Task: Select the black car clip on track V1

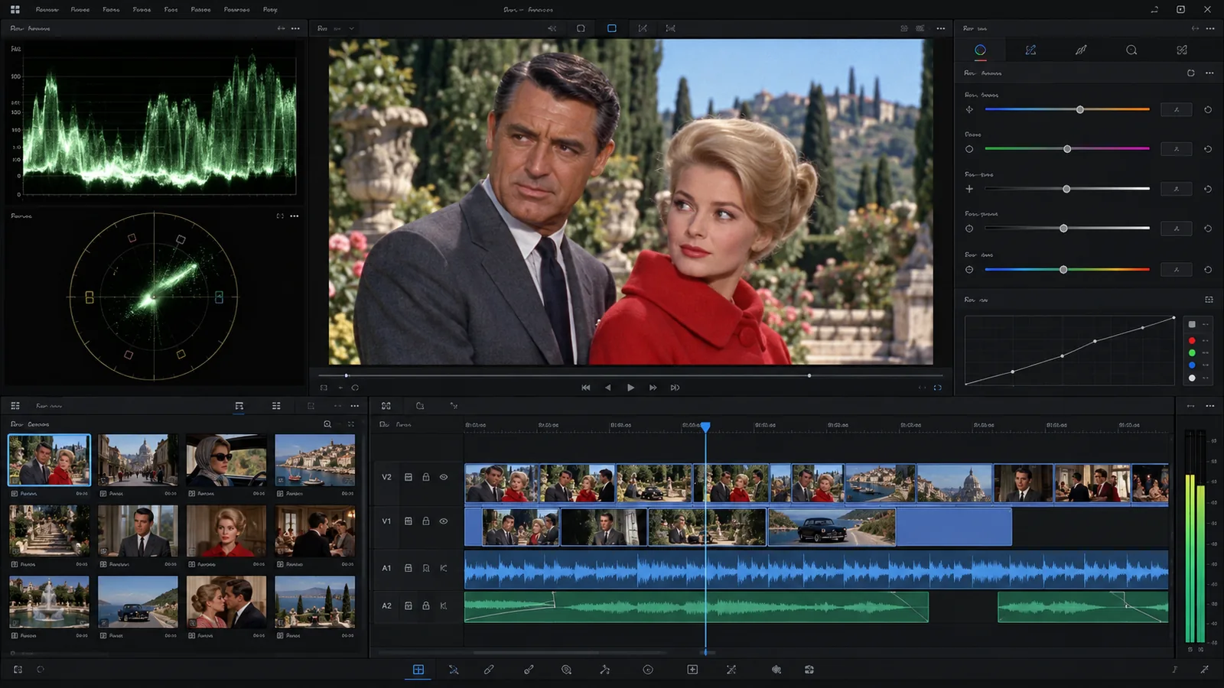Action: [x=832, y=527]
